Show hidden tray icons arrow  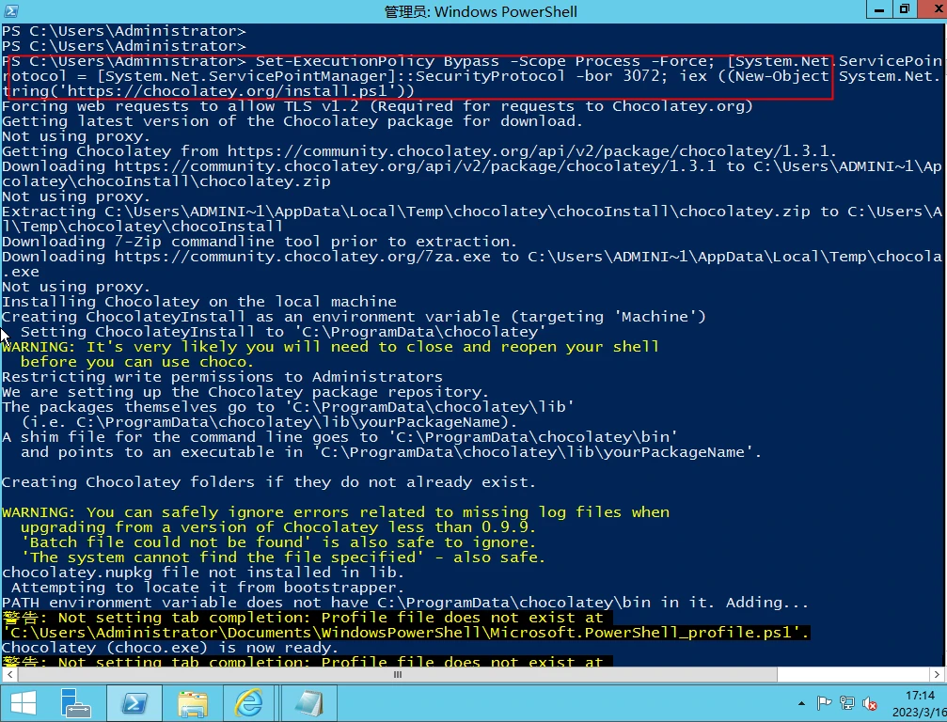click(x=801, y=703)
